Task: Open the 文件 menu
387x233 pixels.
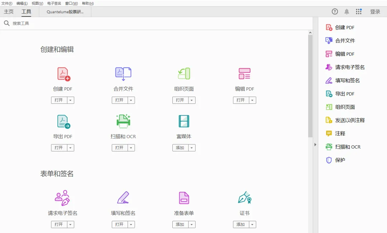Action: (x=7, y=4)
